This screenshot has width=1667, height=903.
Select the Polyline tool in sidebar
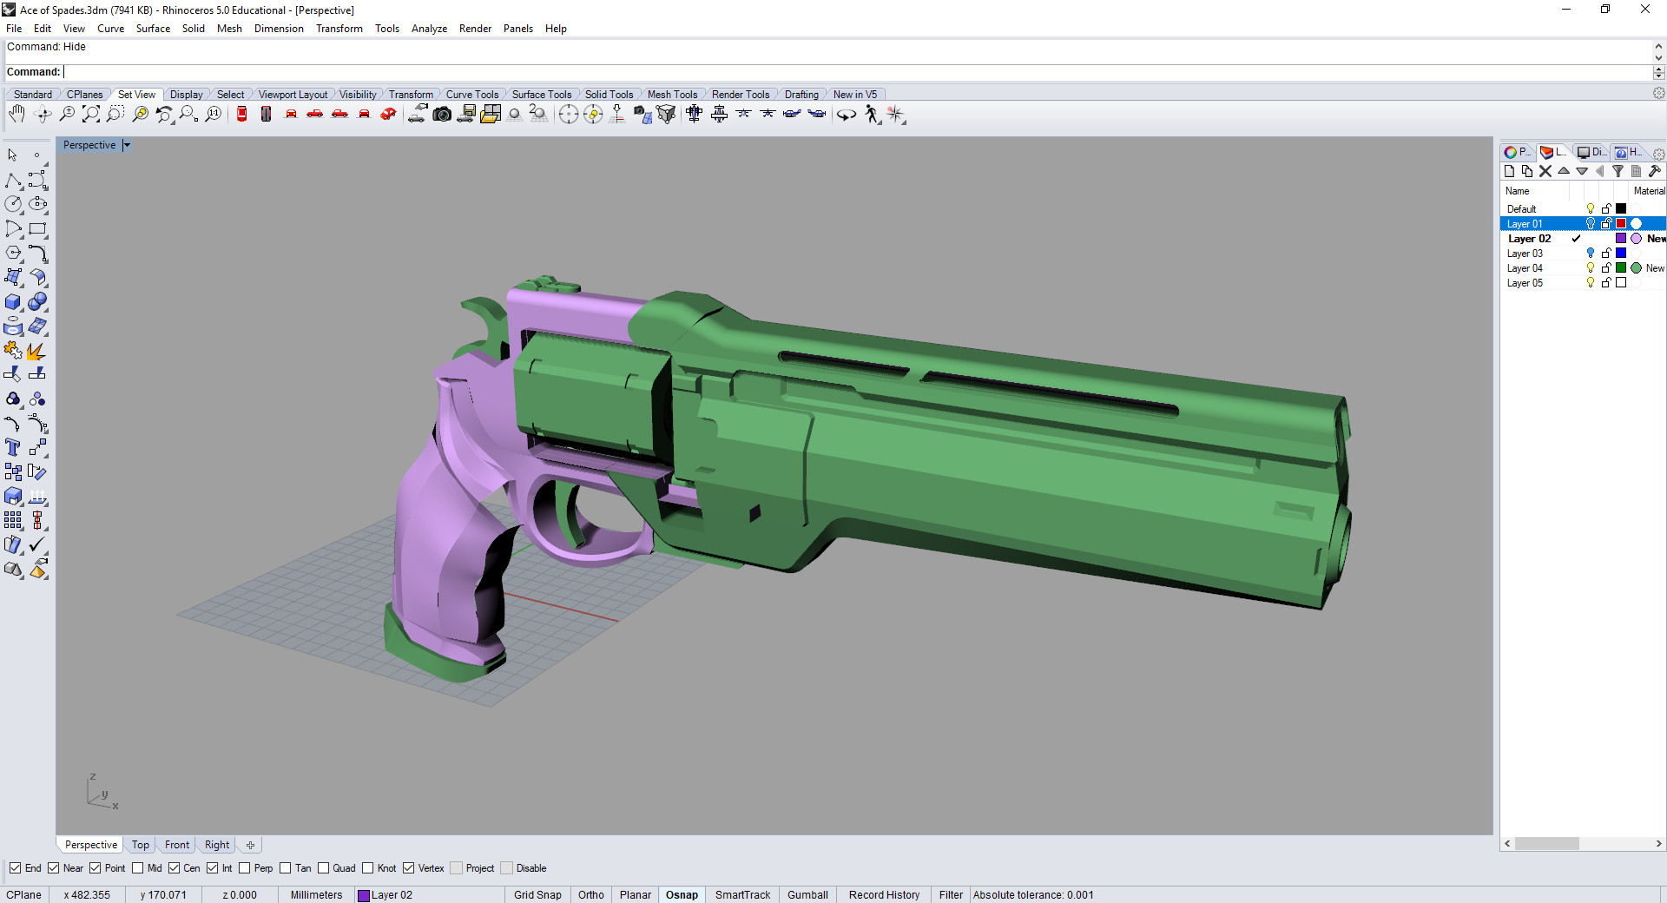(13, 181)
